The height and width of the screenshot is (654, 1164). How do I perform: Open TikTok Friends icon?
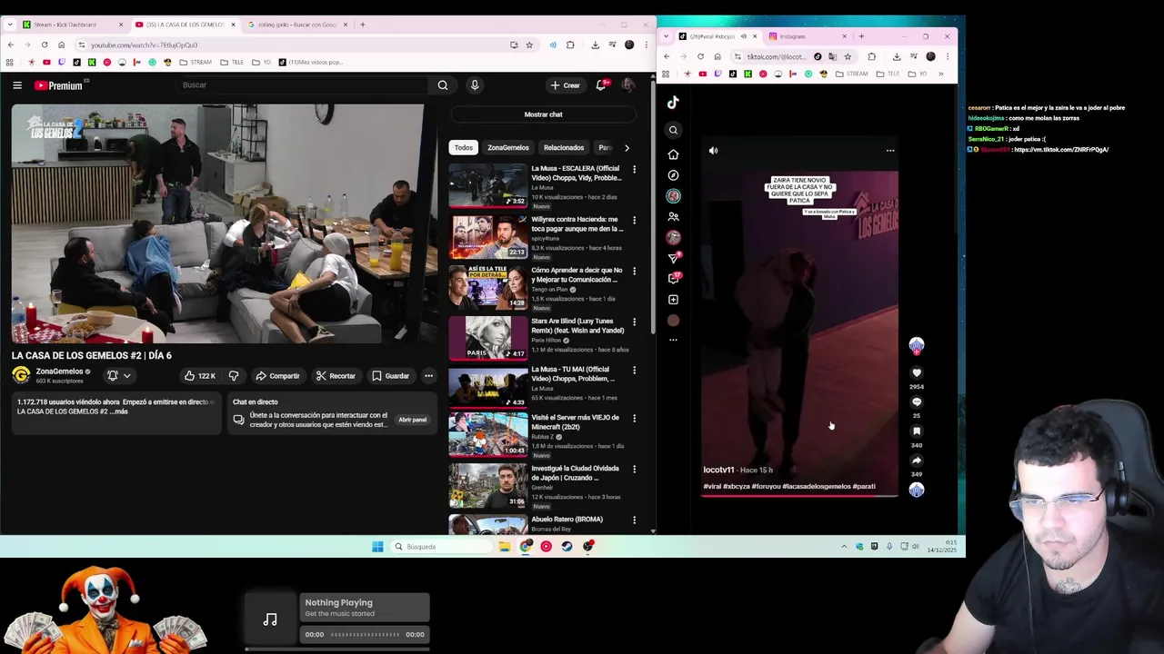pyautogui.click(x=673, y=217)
